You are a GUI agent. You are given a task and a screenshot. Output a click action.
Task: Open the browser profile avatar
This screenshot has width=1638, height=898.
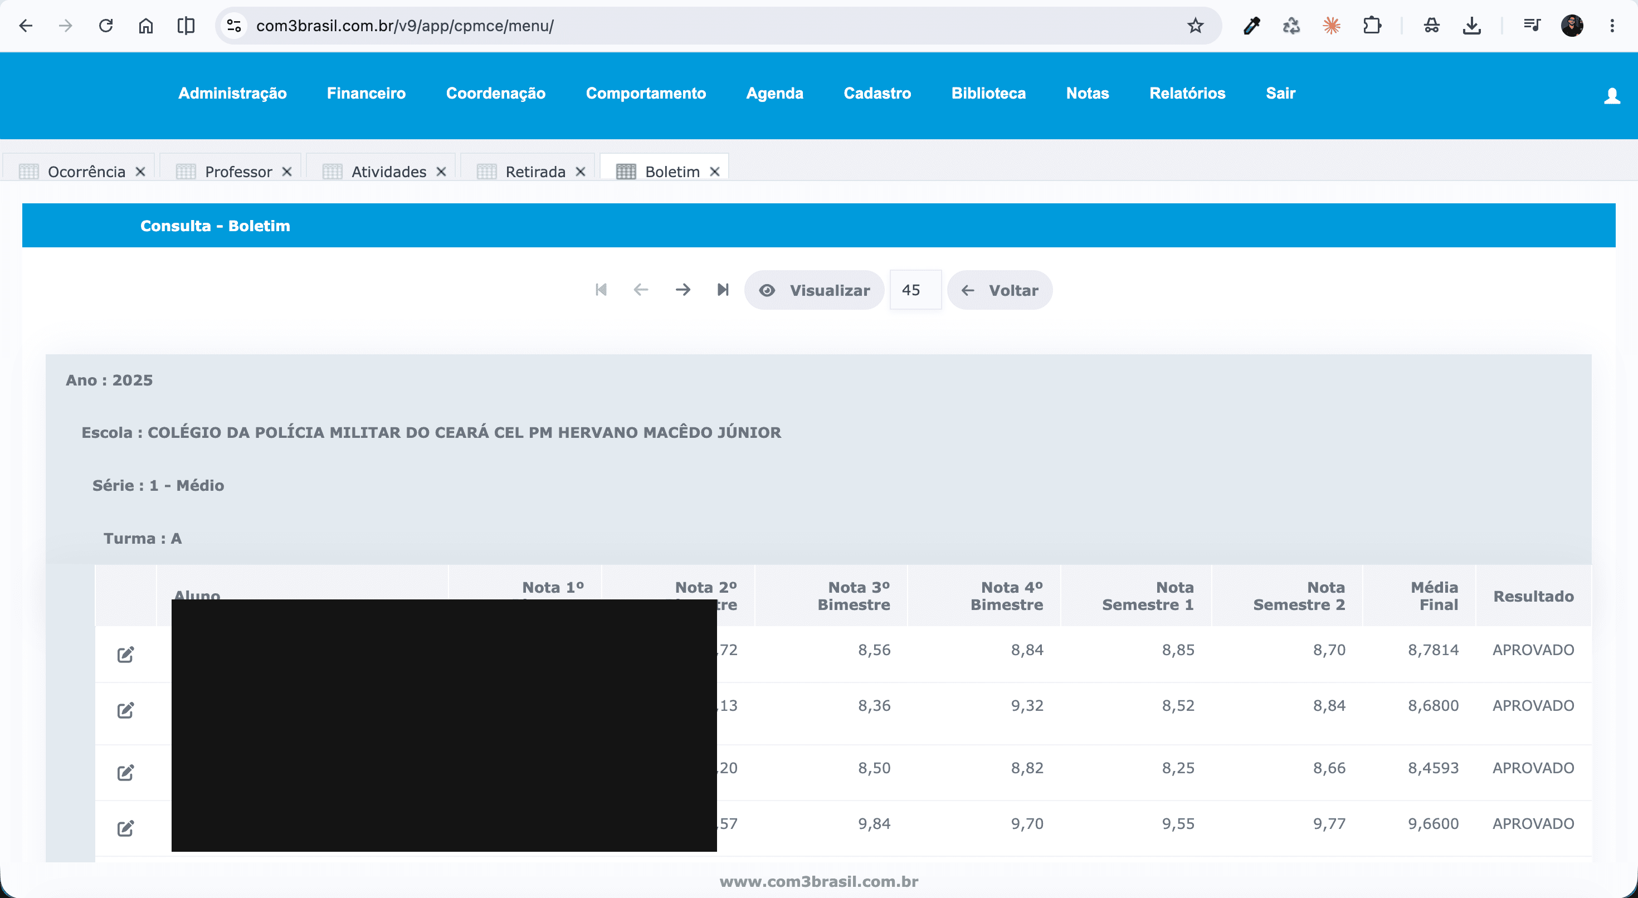coord(1572,26)
